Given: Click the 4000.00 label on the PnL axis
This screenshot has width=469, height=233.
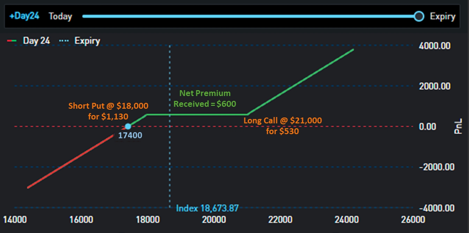Looking at the screenshot, I should tap(435, 46).
